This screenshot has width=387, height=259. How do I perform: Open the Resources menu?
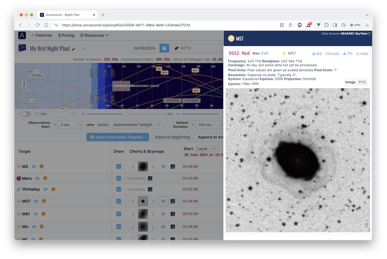[94, 35]
